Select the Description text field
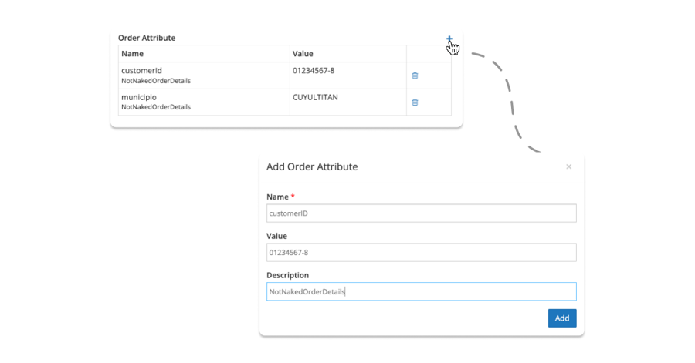 [x=421, y=291]
